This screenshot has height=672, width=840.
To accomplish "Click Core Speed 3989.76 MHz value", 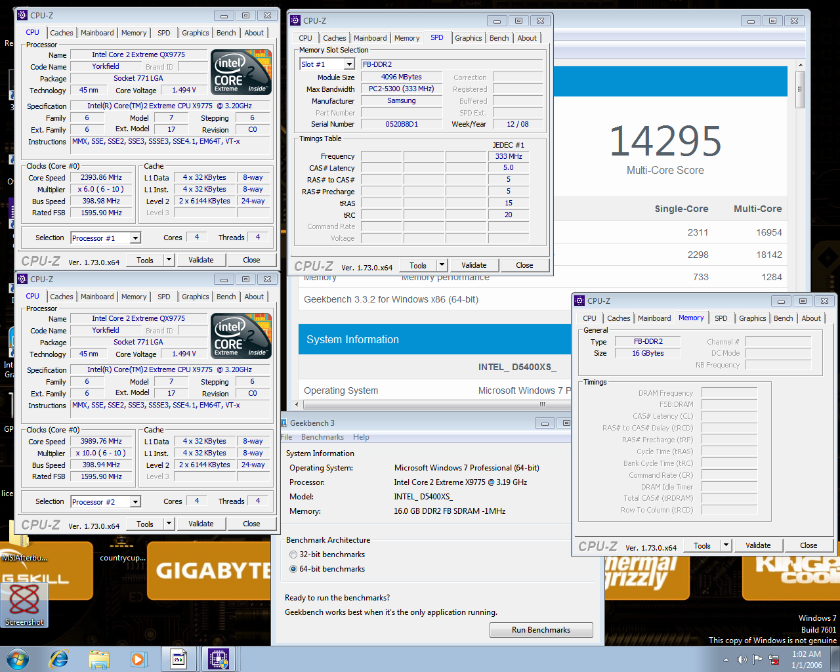I will 101,441.
